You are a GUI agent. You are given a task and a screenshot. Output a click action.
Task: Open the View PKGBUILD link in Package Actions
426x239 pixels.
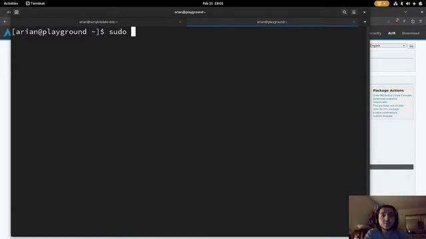tap(383, 96)
